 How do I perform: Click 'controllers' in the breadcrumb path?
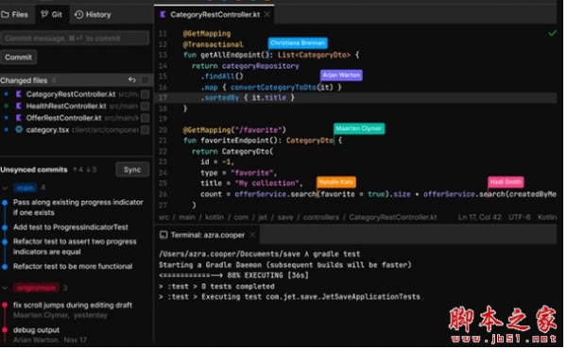[x=320, y=217]
